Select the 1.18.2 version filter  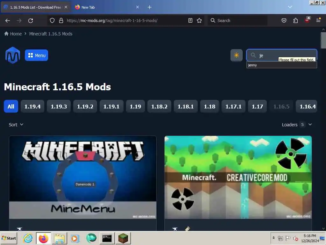click(159, 107)
